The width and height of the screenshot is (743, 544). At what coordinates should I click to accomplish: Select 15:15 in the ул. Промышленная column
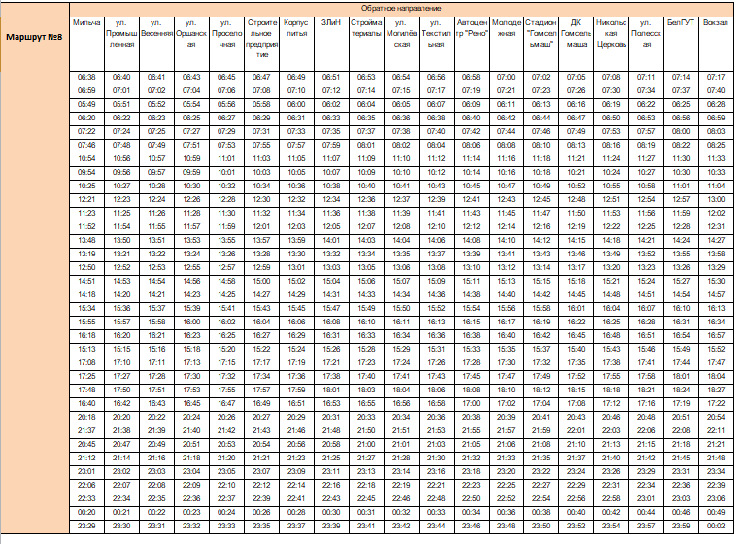[121, 350]
